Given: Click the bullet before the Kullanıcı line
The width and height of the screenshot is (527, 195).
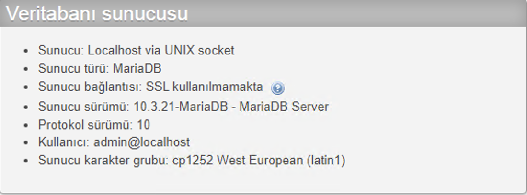Looking at the screenshot, I should [x=26, y=142].
